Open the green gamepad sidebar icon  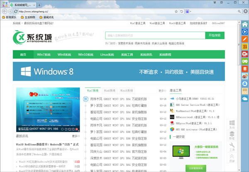coord(245,61)
